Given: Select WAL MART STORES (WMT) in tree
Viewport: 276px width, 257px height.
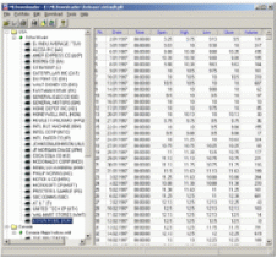Looking at the screenshot, I should tap(59, 215).
